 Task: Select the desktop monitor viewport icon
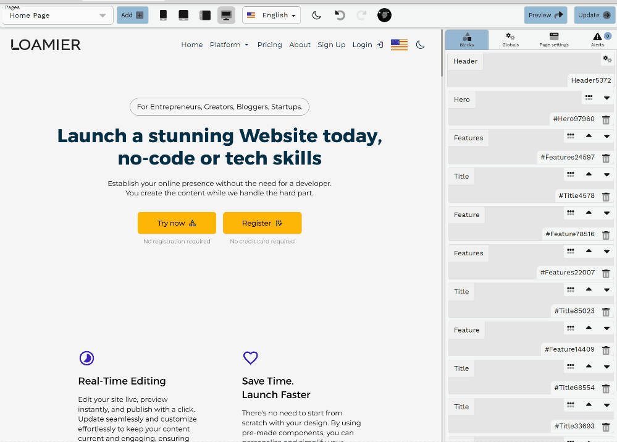pyautogui.click(x=226, y=15)
